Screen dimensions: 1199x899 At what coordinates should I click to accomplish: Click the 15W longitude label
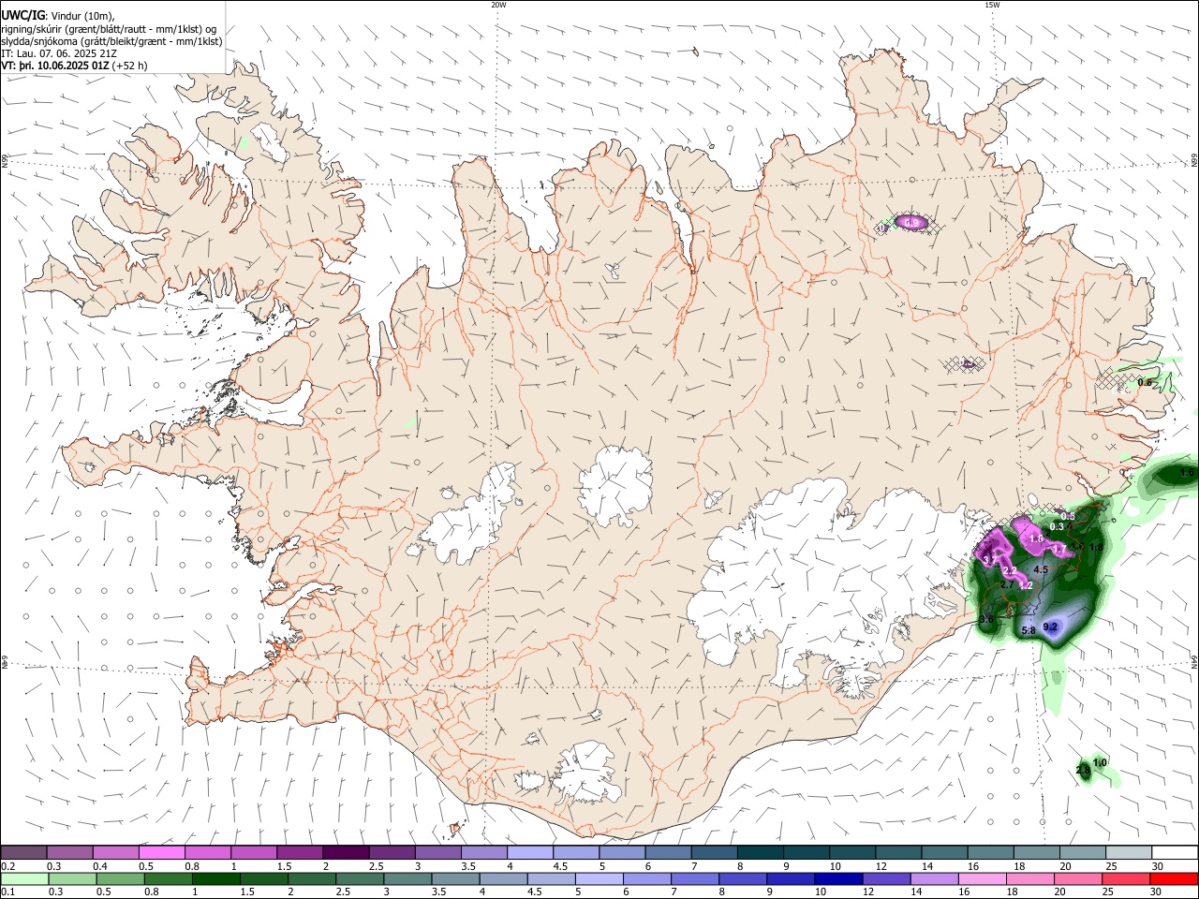(x=991, y=5)
